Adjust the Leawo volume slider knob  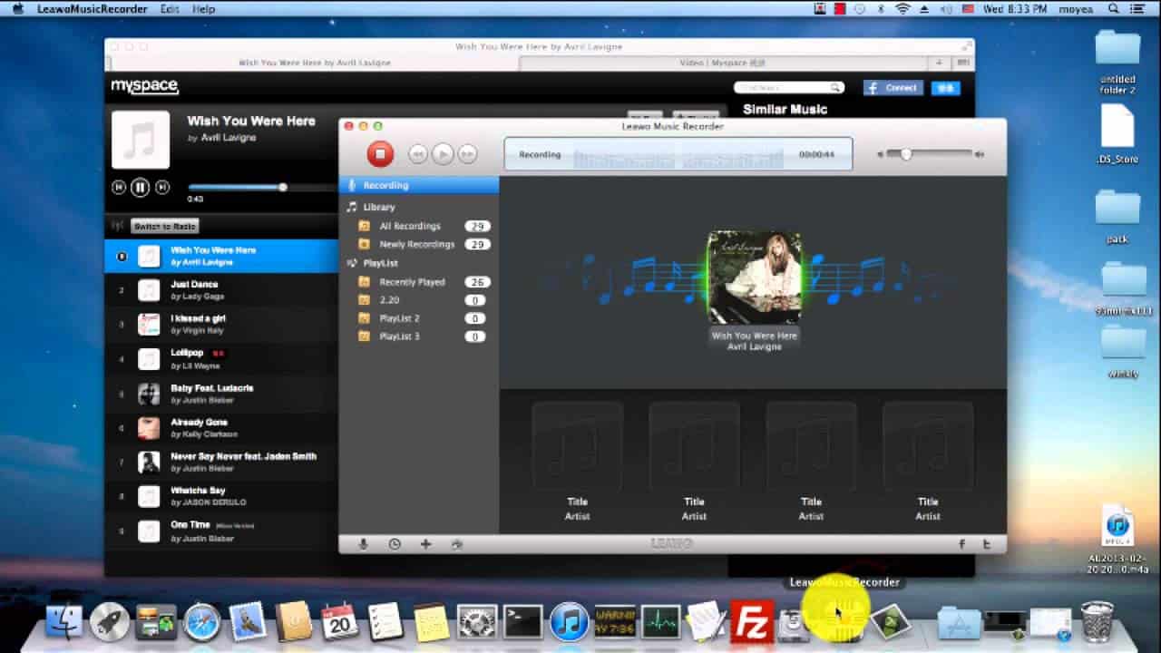[x=905, y=154]
